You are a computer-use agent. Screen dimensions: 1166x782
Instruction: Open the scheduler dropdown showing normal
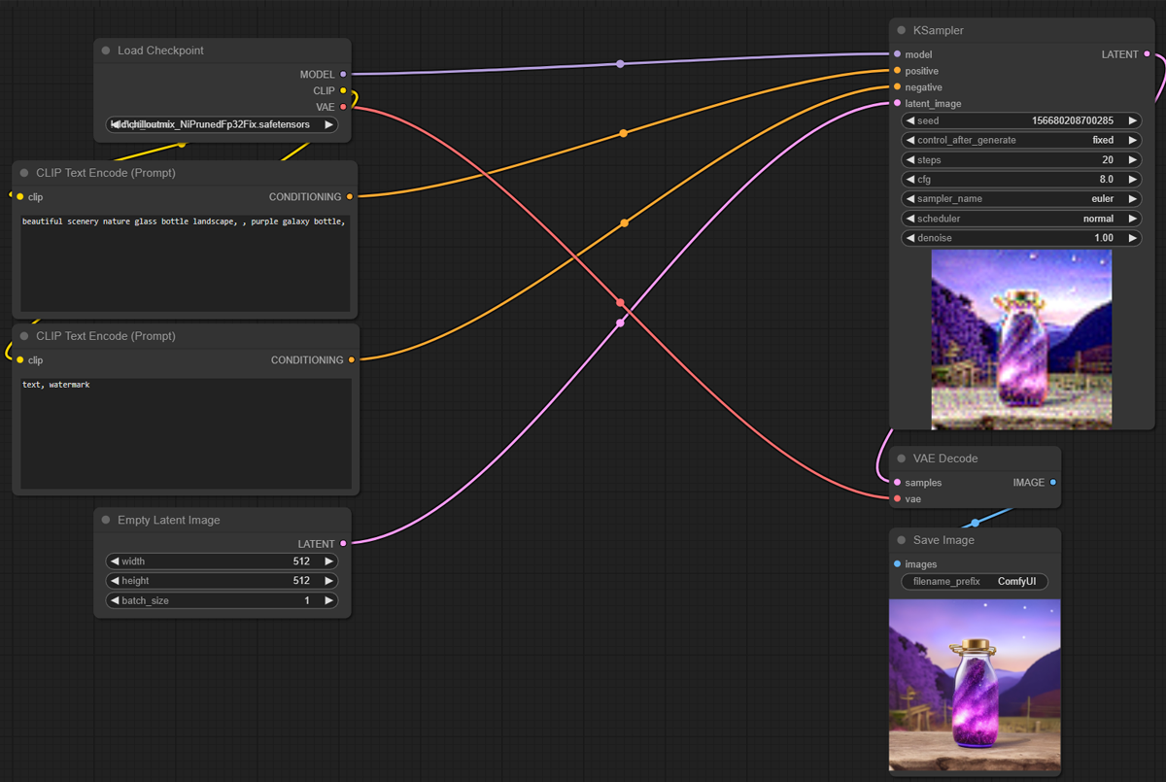1020,219
